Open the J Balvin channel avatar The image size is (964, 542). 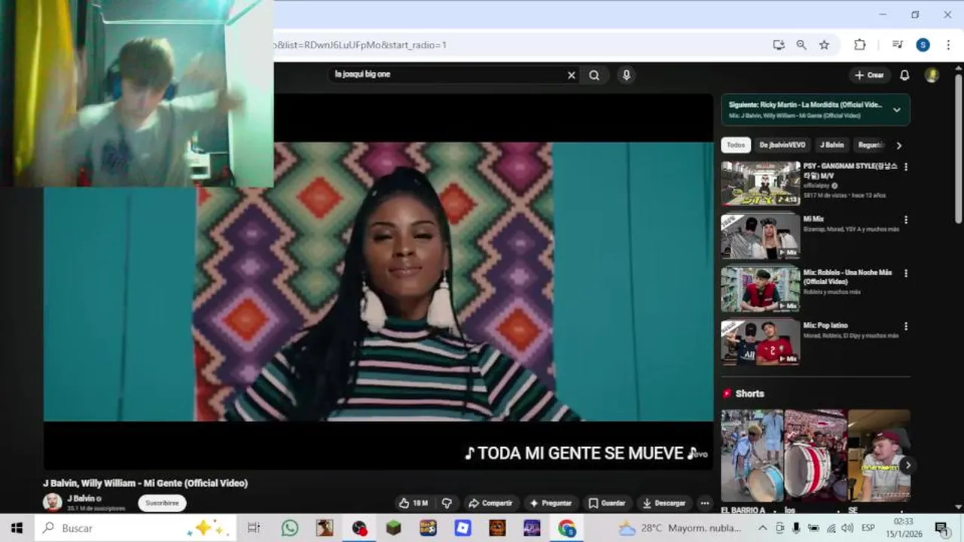point(52,503)
